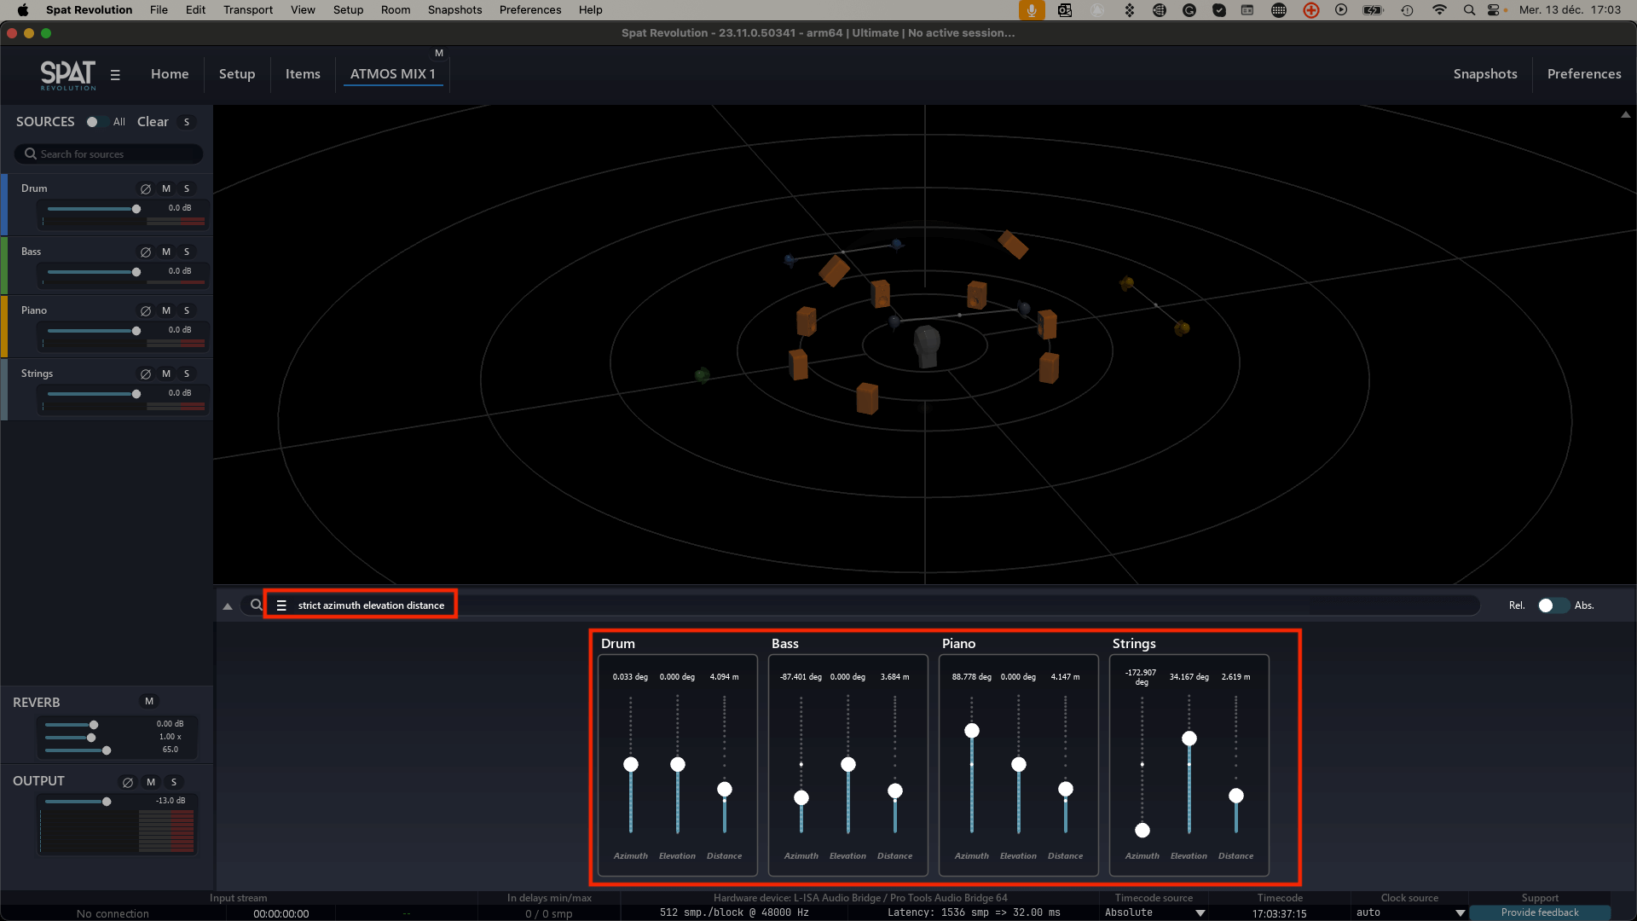Screen dimensions: 1637x921
Task: Mute the Reverb section
Action: (x=149, y=702)
